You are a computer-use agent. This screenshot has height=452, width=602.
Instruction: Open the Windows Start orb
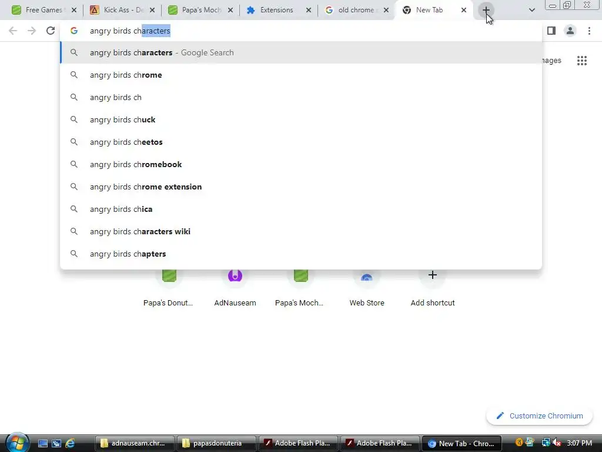(x=17, y=443)
